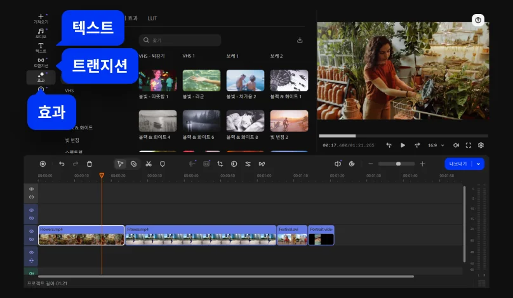Screen dimensions: 513x298
Task: Click the spiral icon beside audio tool
Action: (x=352, y=164)
